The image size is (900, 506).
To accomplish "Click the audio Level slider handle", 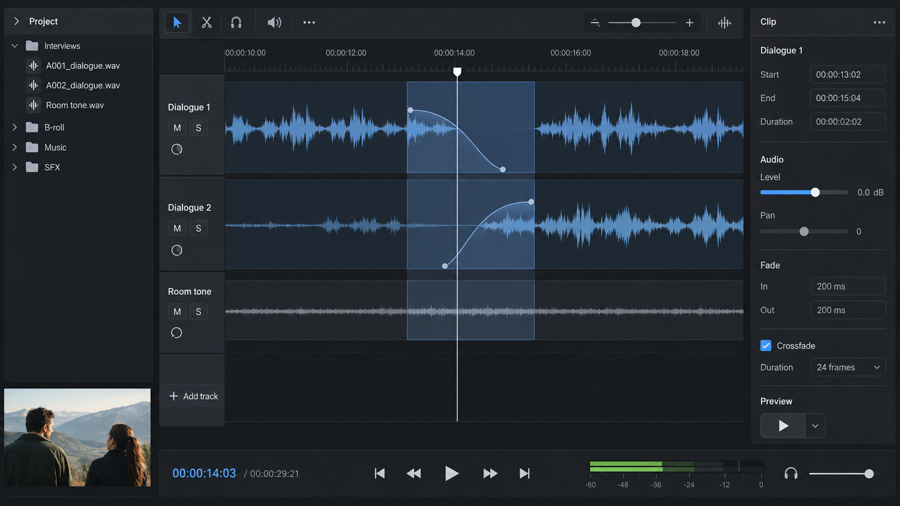I will click(815, 193).
